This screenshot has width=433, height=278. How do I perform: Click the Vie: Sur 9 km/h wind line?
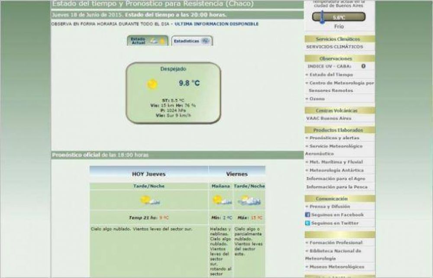[x=173, y=115]
